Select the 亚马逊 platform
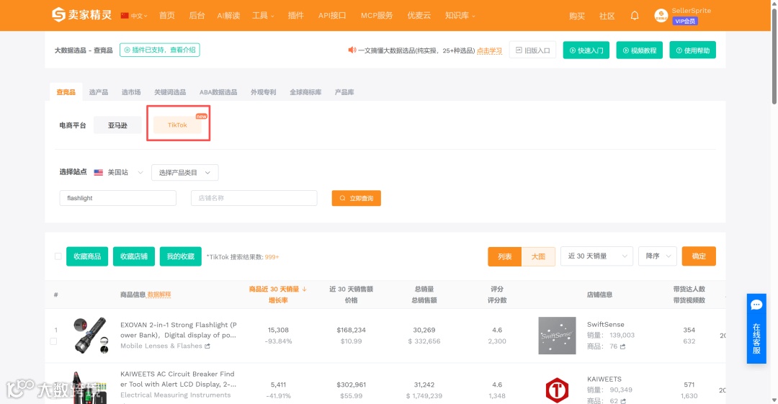 (x=117, y=125)
